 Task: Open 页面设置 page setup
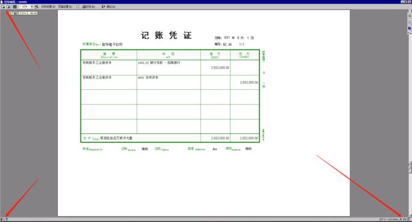click(x=65, y=7)
